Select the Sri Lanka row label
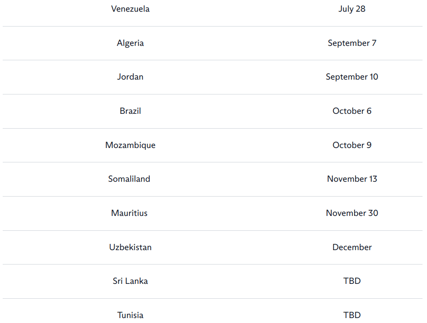 130,281
